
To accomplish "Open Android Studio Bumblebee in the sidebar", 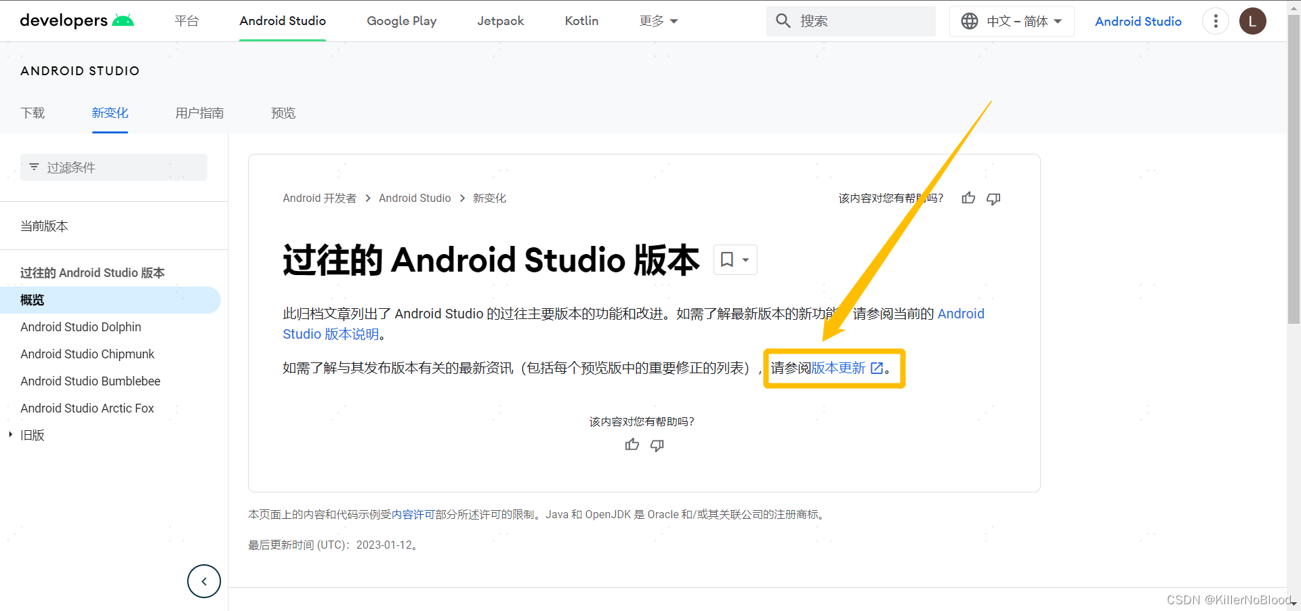I will [90, 381].
